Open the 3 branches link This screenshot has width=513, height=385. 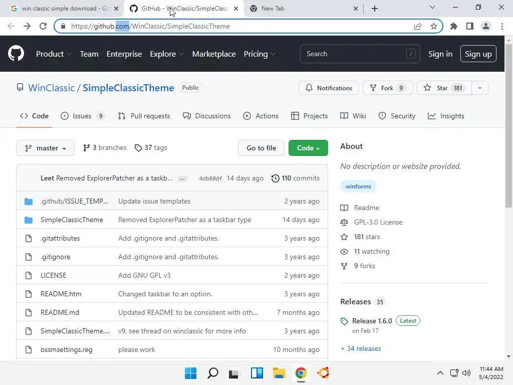(105, 148)
